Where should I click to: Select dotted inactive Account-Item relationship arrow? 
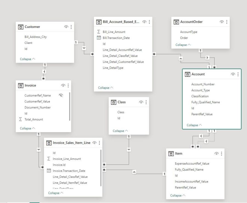pyautogui.click(x=206, y=141)
